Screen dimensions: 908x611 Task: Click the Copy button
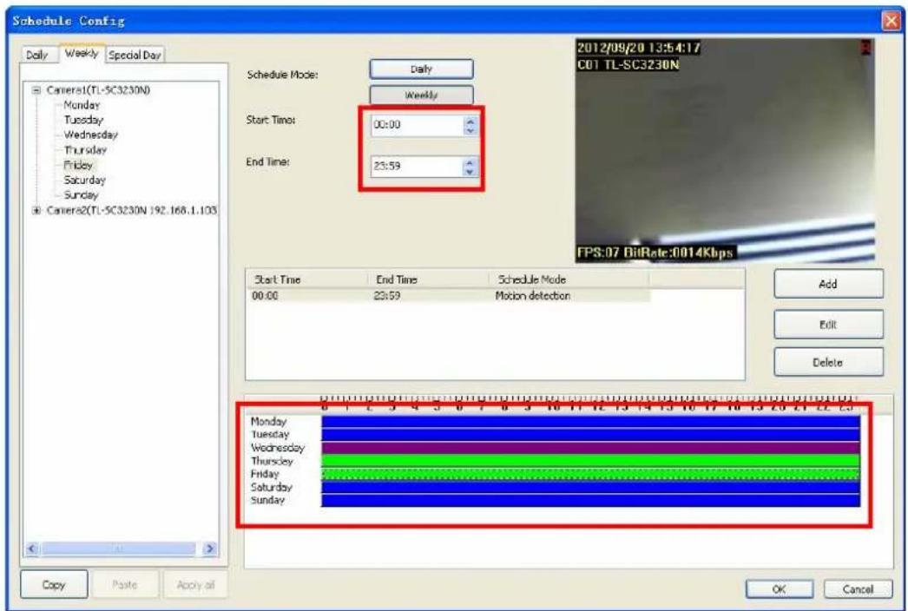point(54,585)
